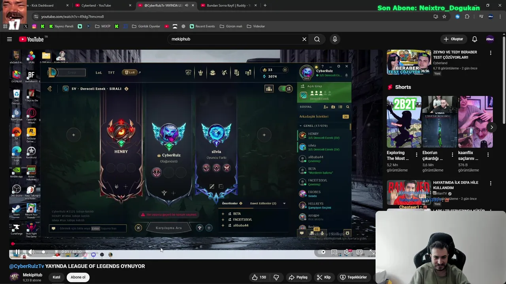The width and height of the screenshot is (506, 284).
Task: Open Recent Events bookmark
Action: (202, 26)
